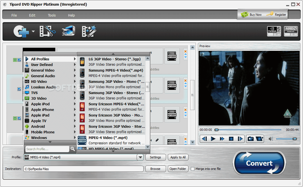Click the pencil rename icon

click(x=157, y=140)
